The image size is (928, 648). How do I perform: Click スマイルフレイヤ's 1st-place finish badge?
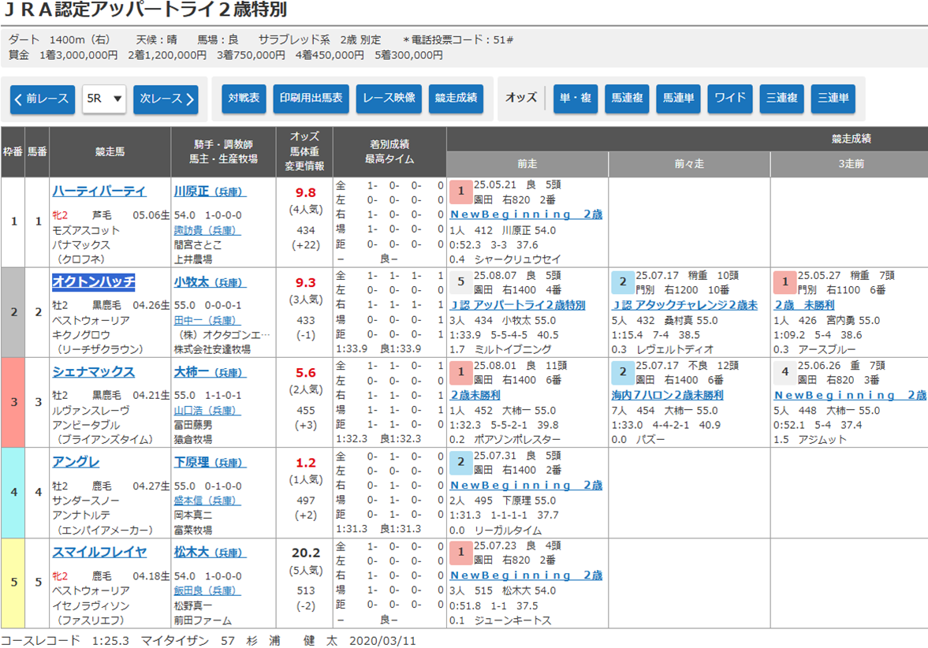coord(460,553)
